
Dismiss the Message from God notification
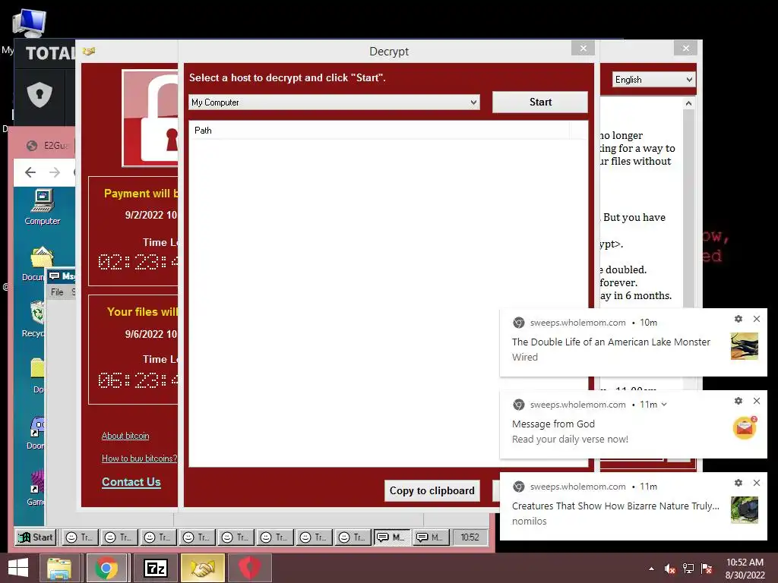pos(757,401)
